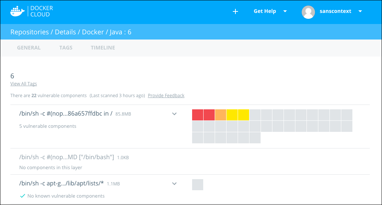The height and width of the screenshot is (205, 382).
Task: Select the single gray component square in apt-get layer
Action: (198, 185)
